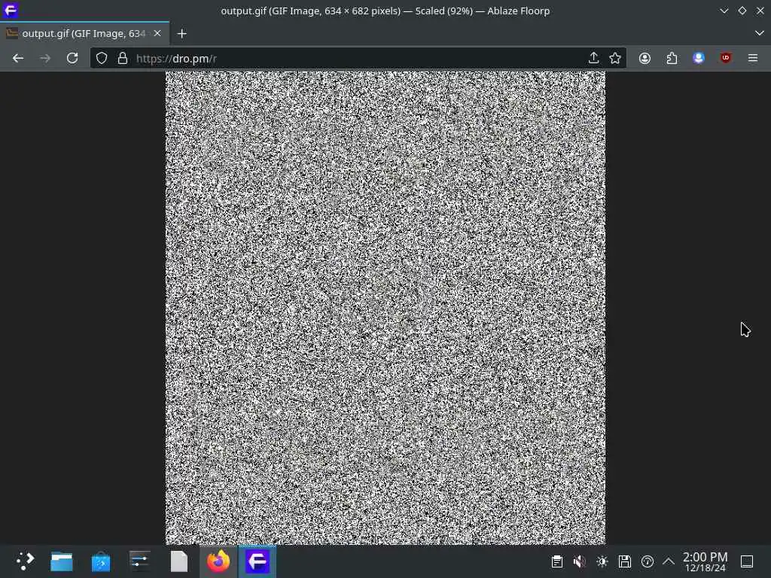Open tracking protection shield panel
Viewport: 771px width, 578px height.
pos(102,59)
